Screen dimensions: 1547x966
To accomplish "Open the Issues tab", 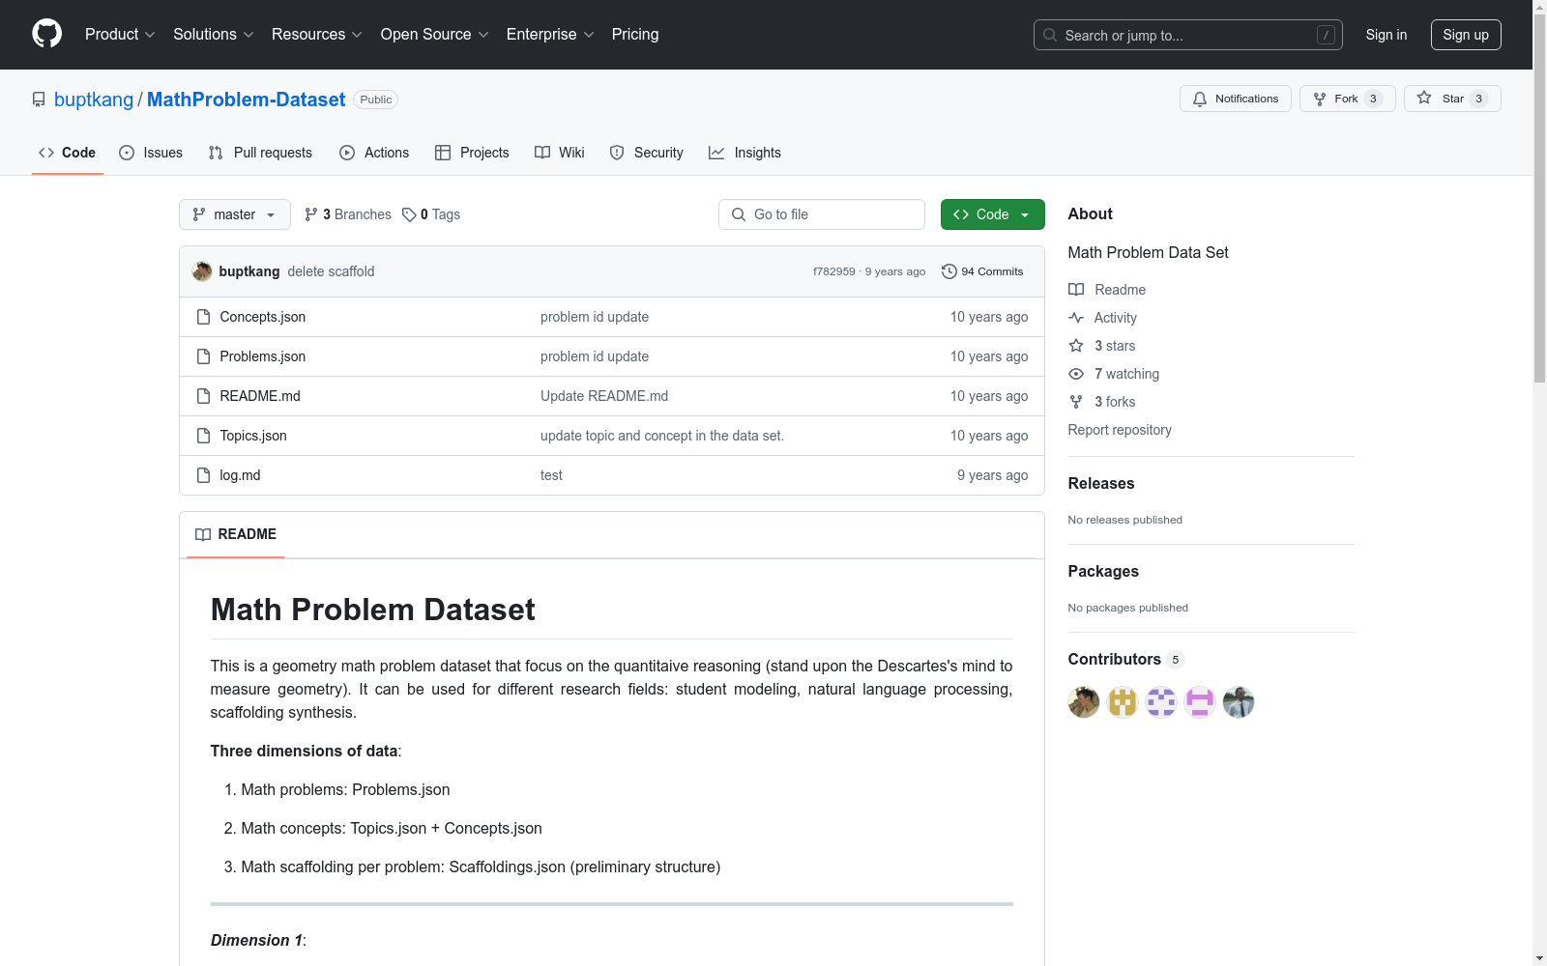I will click(151, 153).
